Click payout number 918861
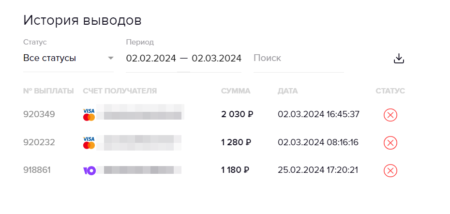 [37, 170]
